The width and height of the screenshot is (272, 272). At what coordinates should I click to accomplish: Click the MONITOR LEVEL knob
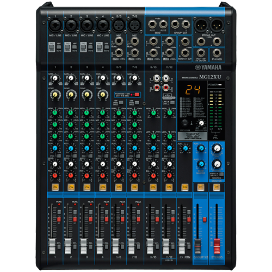pyautogui.click(x=217, y=149)
